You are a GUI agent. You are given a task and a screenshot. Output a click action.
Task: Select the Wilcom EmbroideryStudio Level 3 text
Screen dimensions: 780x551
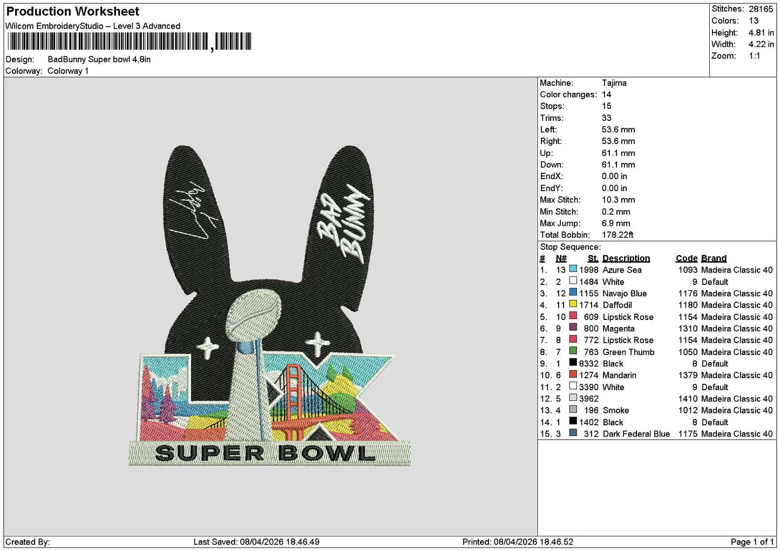[x=93, y=26]
